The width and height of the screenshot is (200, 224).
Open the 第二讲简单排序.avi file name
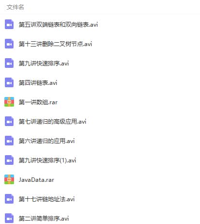pyautogui.click(x=44, y=219)
